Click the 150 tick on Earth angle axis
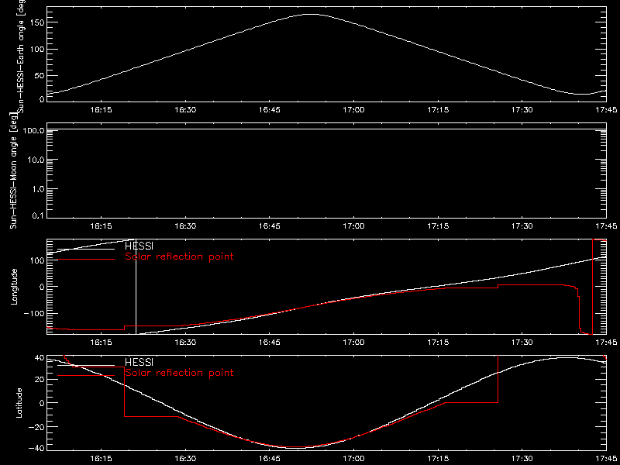Viewport: 620px width, 465px height. coord(36,22)
